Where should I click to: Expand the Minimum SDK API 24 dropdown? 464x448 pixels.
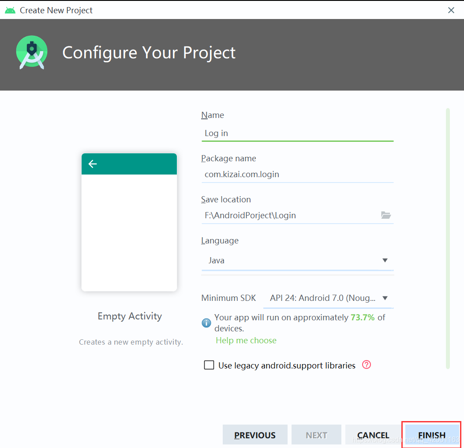click(x=328, y=298)
